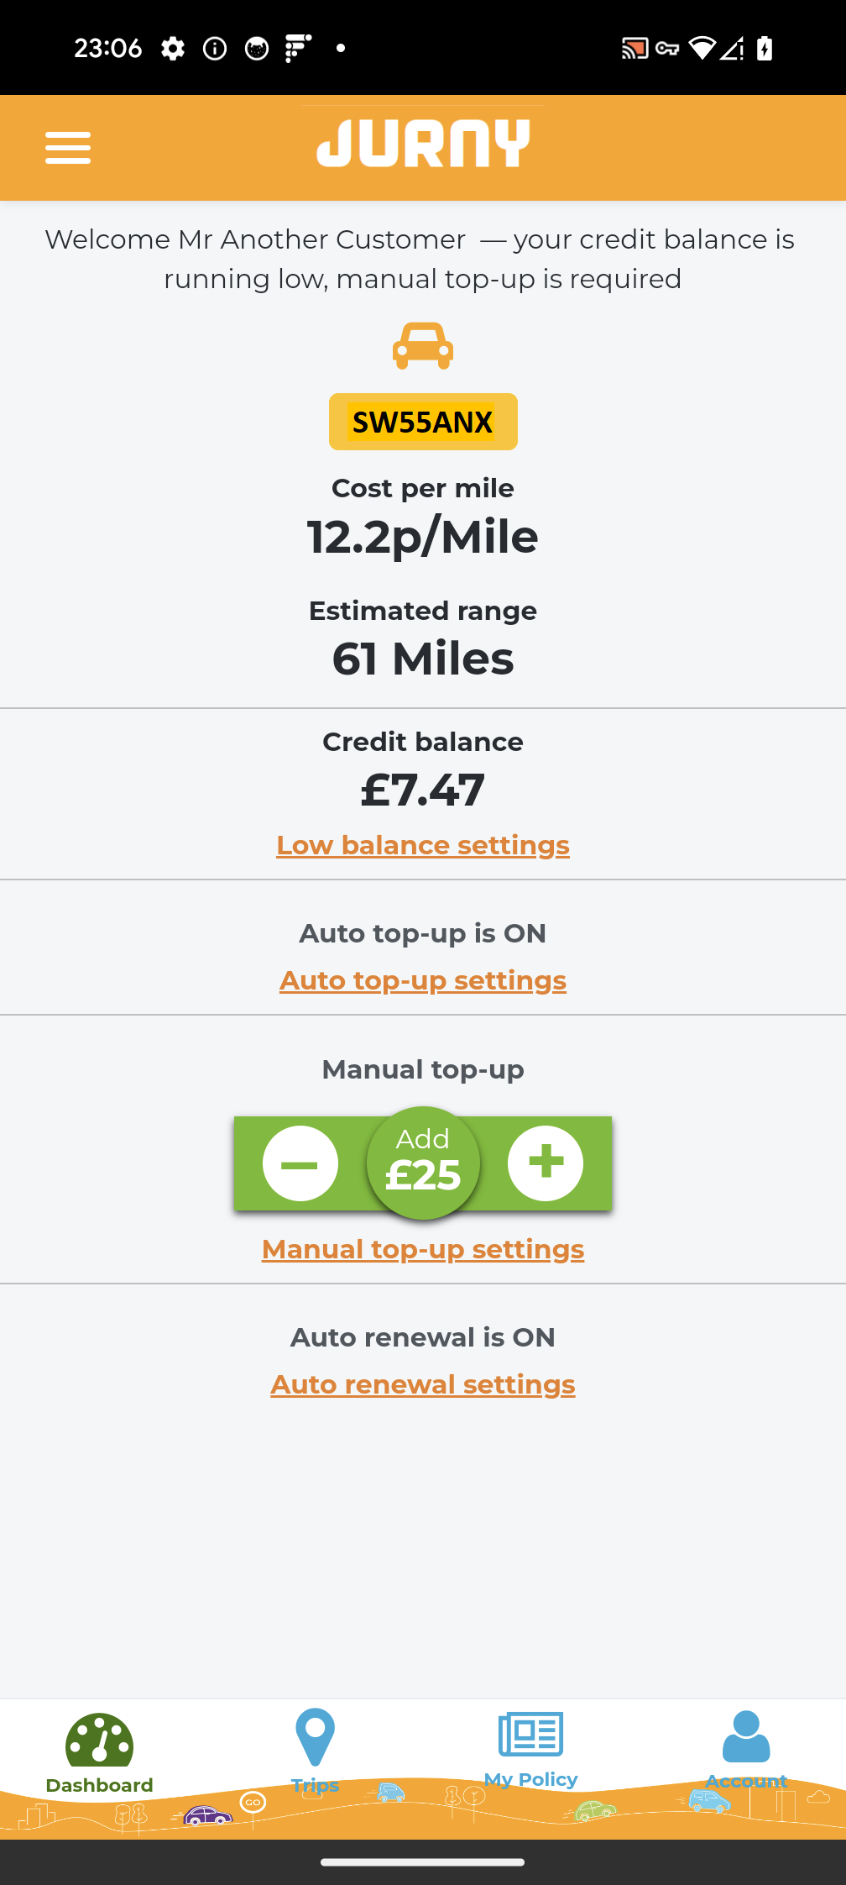Tap the settings gear in status bar

click(x=173, y=49)
